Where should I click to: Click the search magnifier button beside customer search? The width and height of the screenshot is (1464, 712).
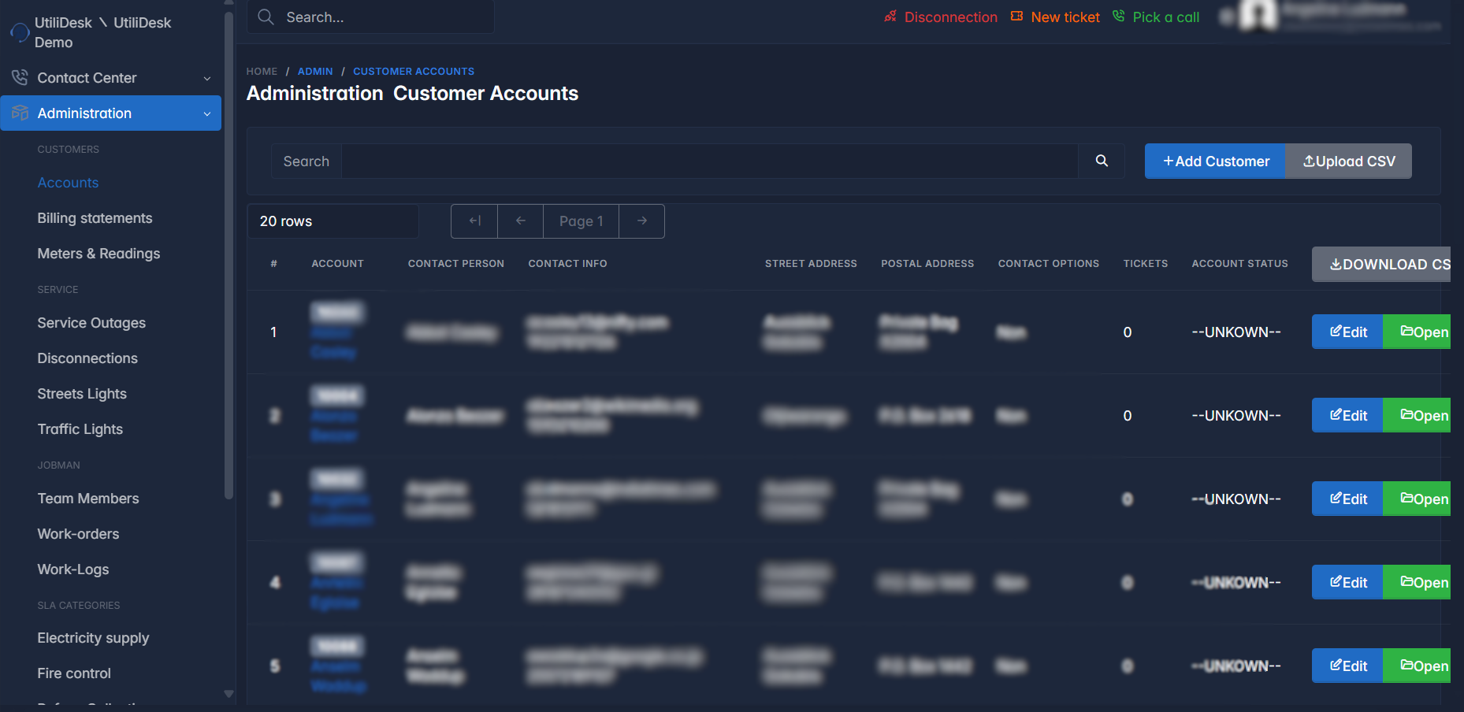pyautogui.click(x=1102, y=161)
